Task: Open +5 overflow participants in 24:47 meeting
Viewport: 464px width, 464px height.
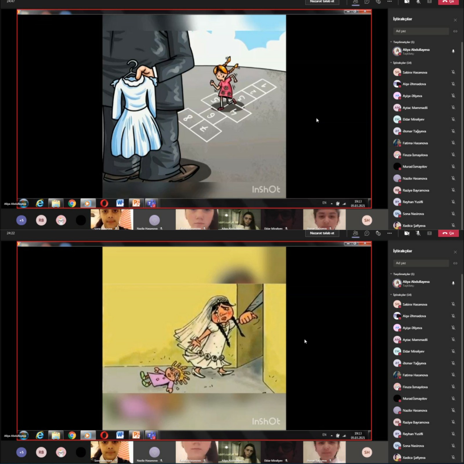Action: (21, 220)
